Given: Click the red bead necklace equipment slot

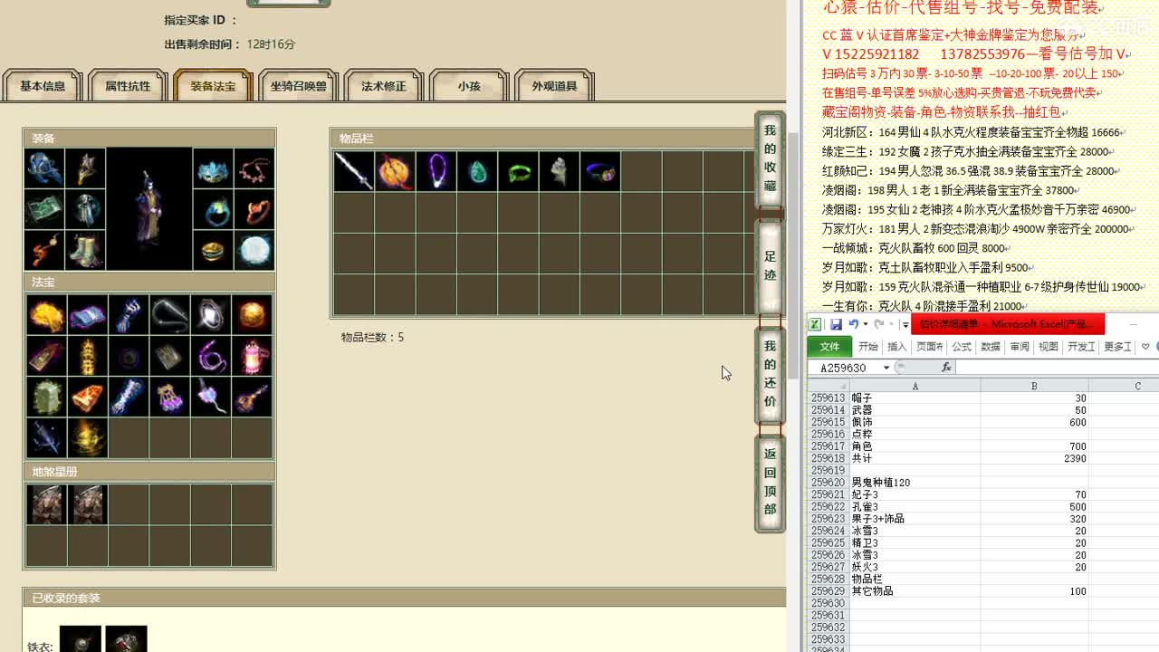Looking at the screenshot, I should (254, 169).
